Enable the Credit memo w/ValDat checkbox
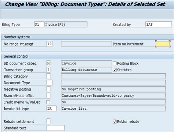Screen dimensions: 174x132 (x=48, y=102)
